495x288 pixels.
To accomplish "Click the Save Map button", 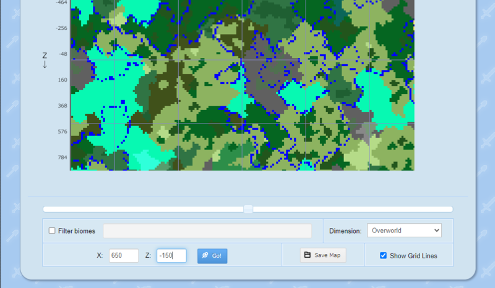I will click(323, 255).
